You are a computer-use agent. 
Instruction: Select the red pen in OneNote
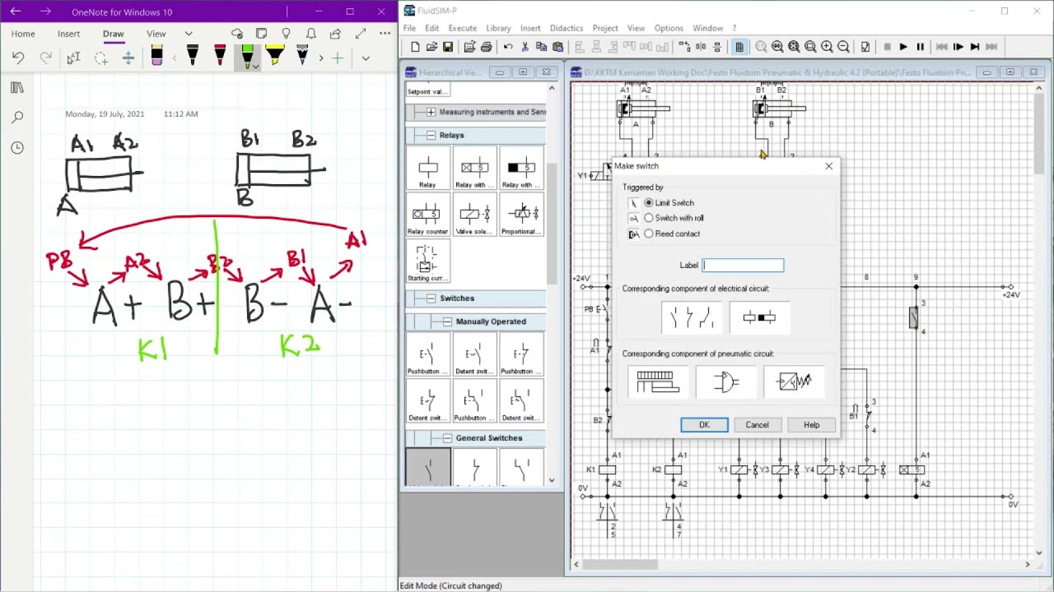click(220, 57)
